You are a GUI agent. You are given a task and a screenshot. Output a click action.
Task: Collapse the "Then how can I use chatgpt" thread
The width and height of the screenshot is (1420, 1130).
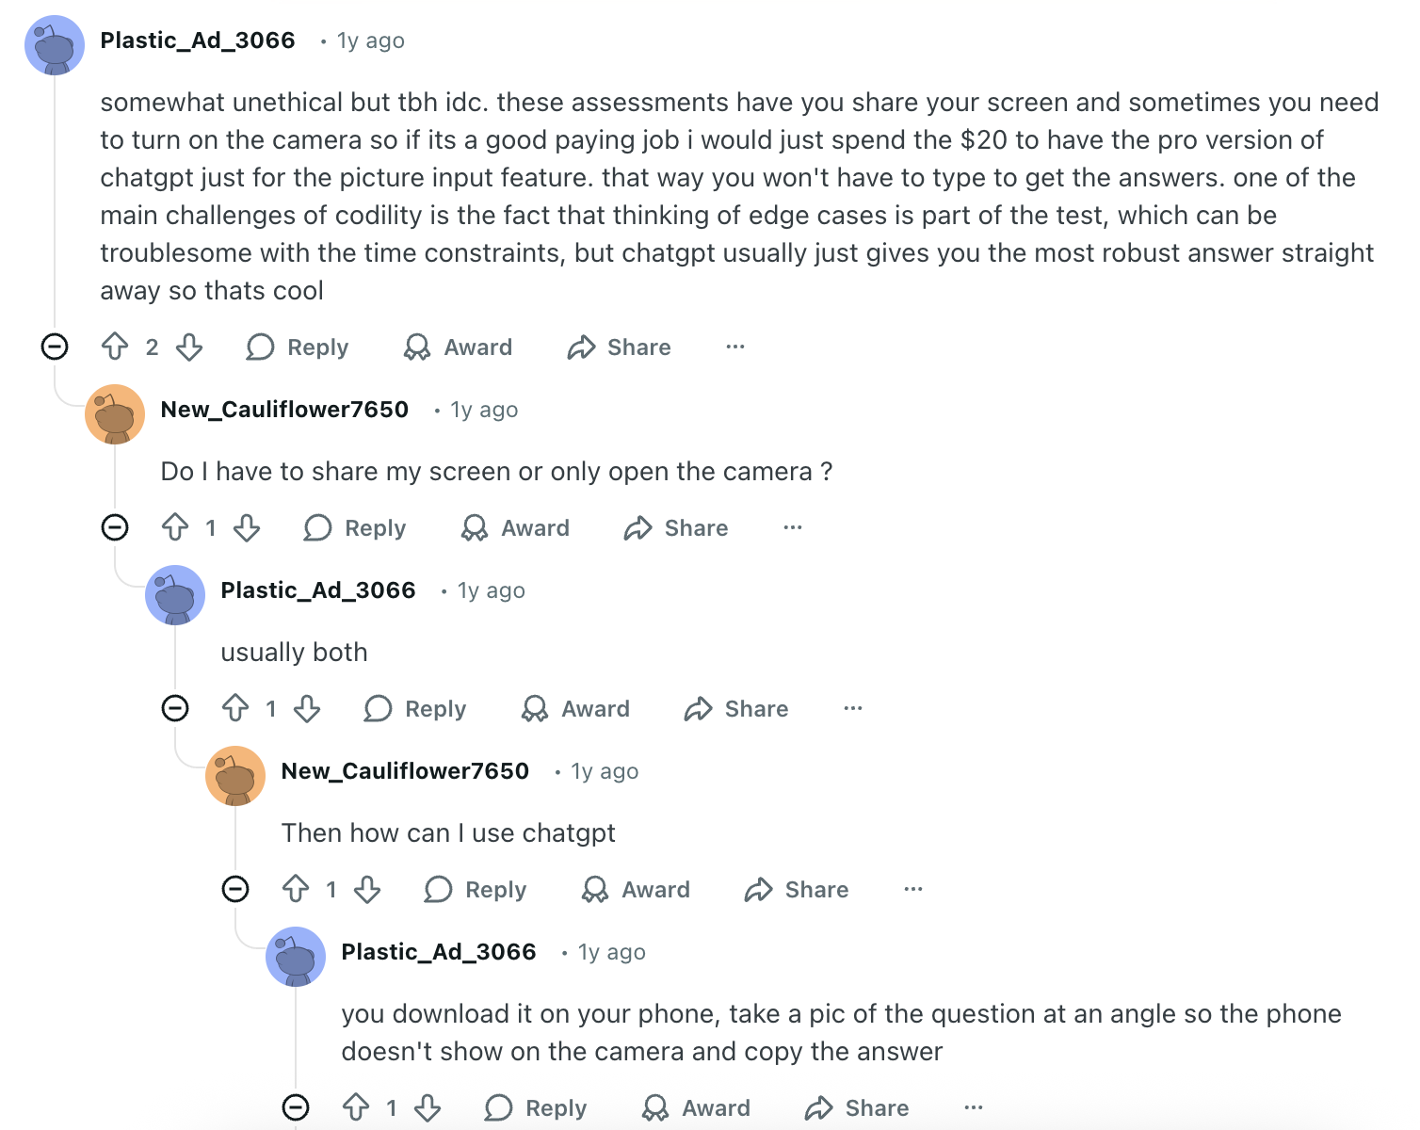pos(235,889)
